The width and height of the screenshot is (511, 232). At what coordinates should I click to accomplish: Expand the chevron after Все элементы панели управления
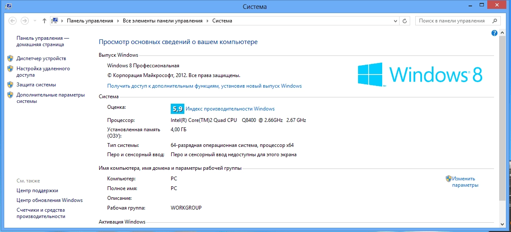click(208, 21)
